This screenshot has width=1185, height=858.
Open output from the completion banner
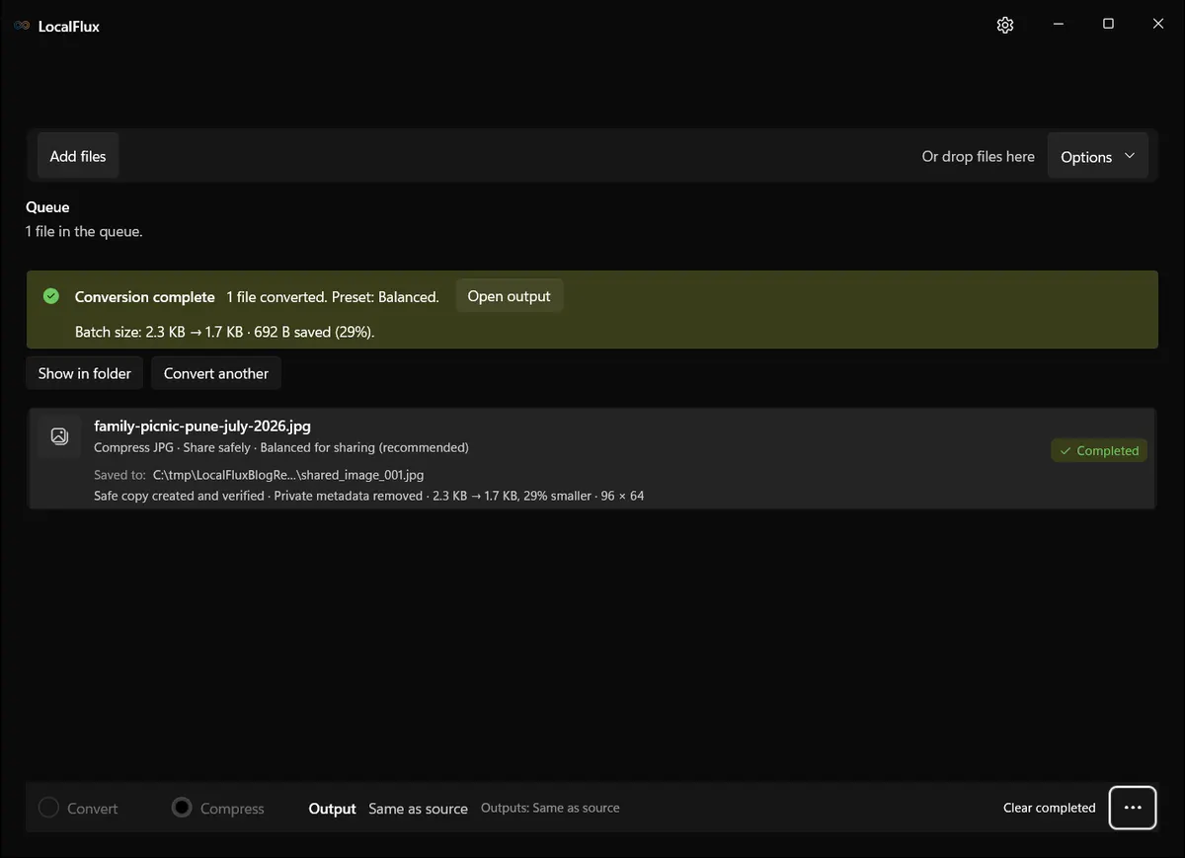coord(509,296)
